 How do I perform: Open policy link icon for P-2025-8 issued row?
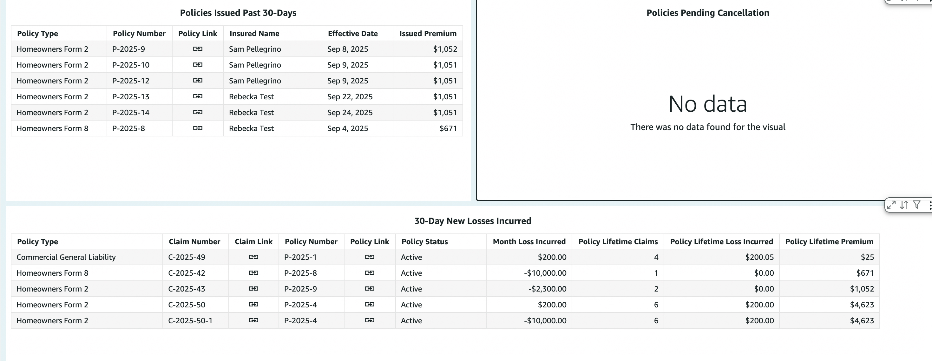[x=198, y=128]
